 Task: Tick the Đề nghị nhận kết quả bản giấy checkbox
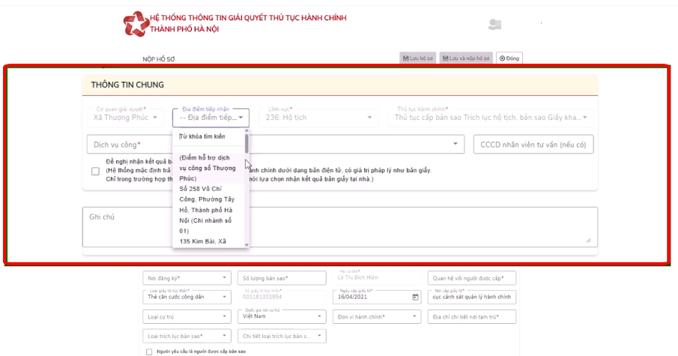96,172
